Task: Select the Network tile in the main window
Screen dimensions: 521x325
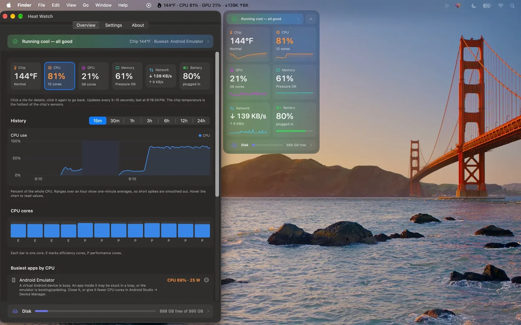Action: click(161, 76)
